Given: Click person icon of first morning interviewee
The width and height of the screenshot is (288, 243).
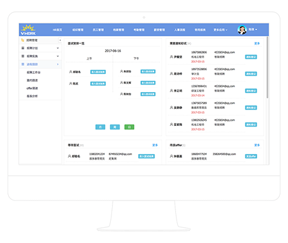Looking at the screenshot, I should (x=71, y=72).
